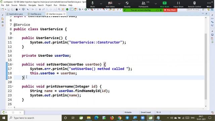Start Video in Zoom toolbar
This screenshot has width=215, height=121.
(x=110, y=4)
